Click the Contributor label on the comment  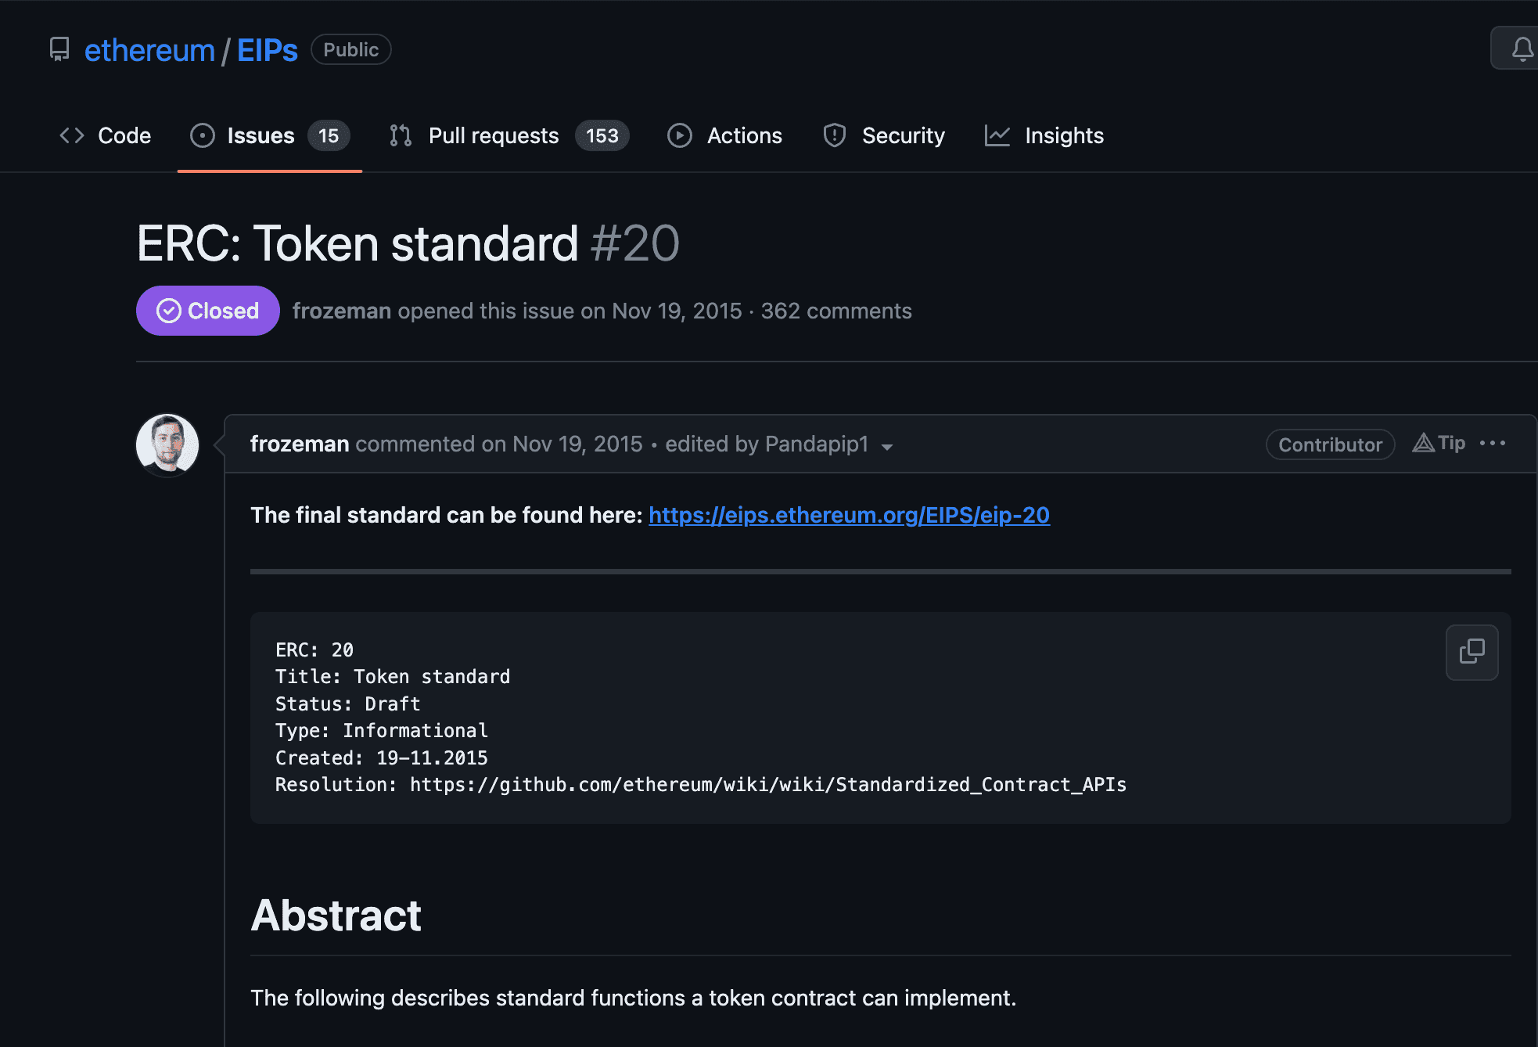1330,444
